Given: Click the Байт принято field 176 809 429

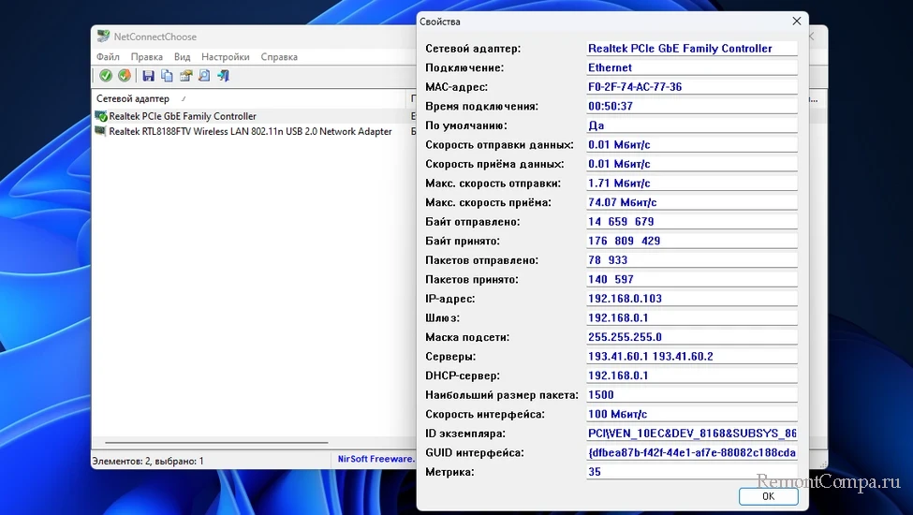Looking at the screenshot, I should pyautogui.click(x=692, y=241).
